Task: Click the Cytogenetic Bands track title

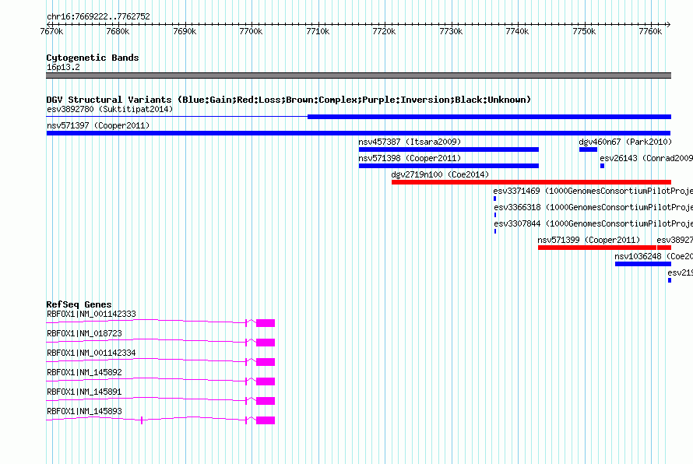Action: coord(93,58)
